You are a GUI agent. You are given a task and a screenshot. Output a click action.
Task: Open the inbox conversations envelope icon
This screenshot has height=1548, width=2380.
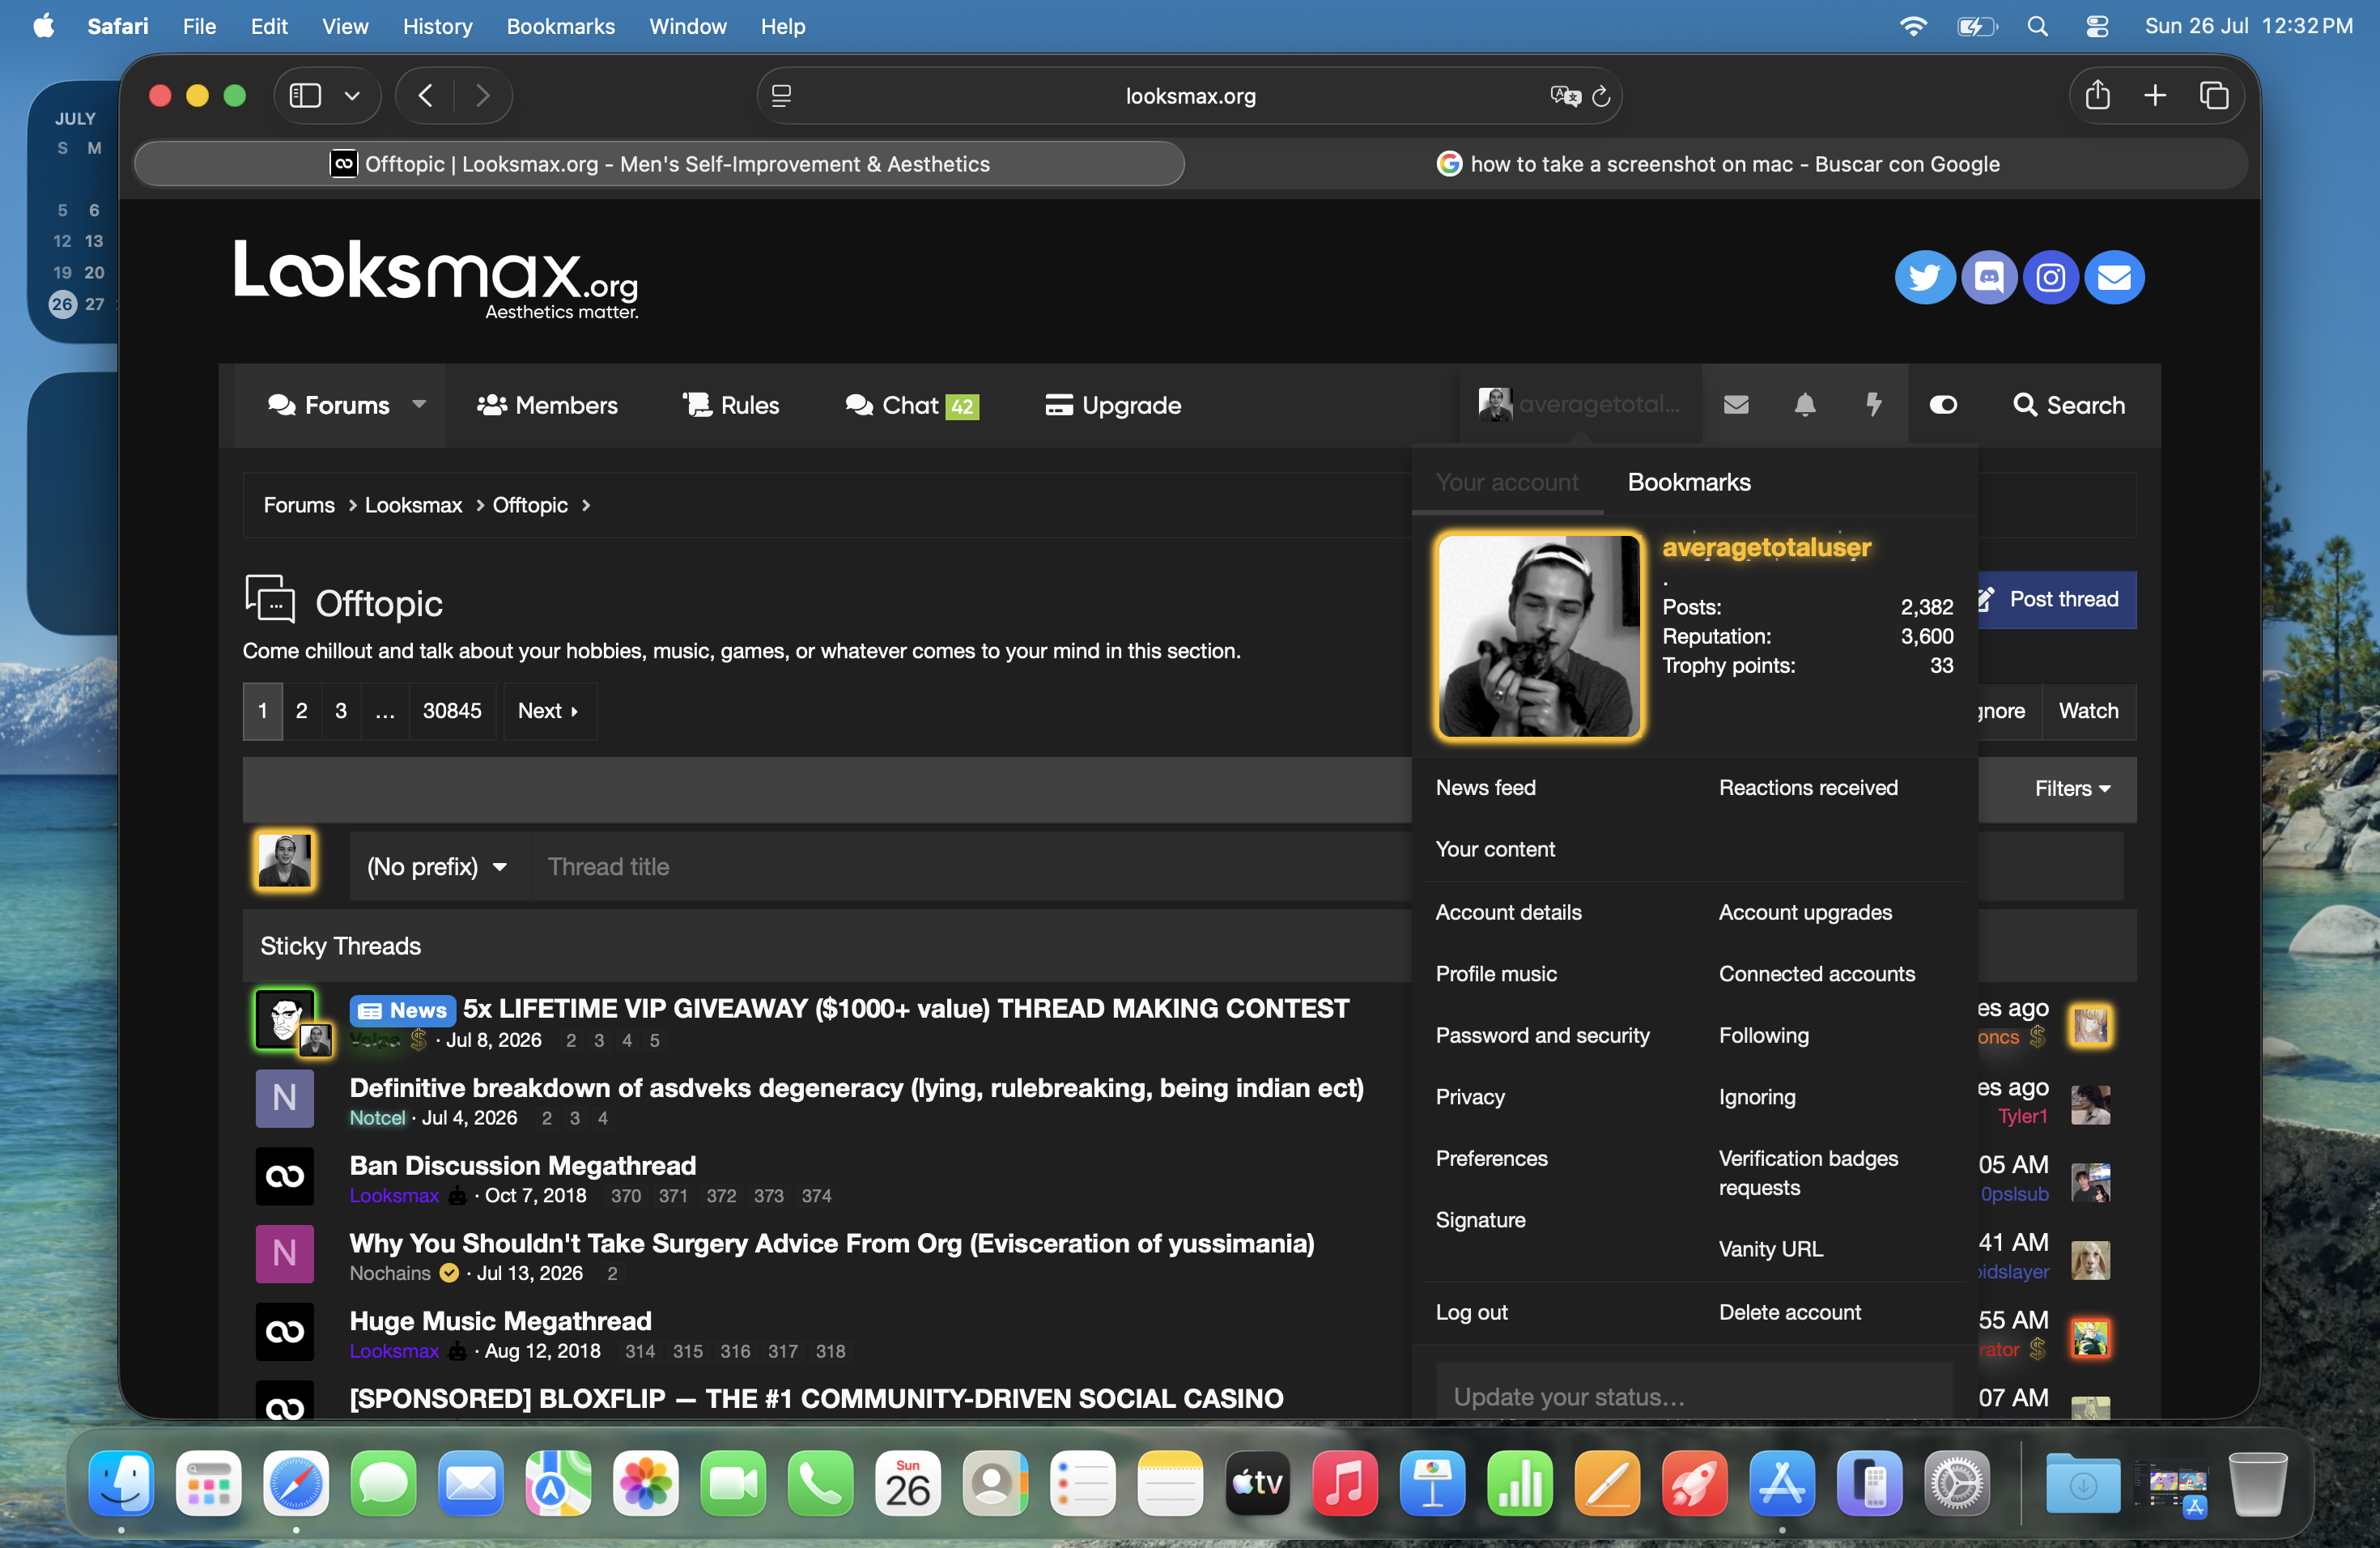point(1736,405)
